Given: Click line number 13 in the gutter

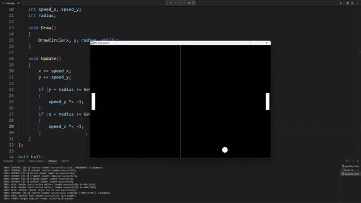Looking at the screenshot, I should pos(11,28).
